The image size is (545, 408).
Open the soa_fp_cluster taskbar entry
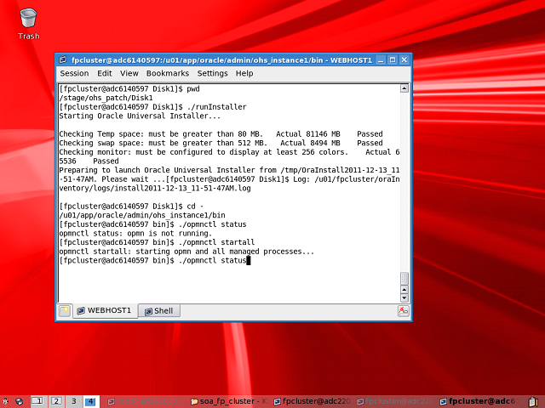(230, 401)
